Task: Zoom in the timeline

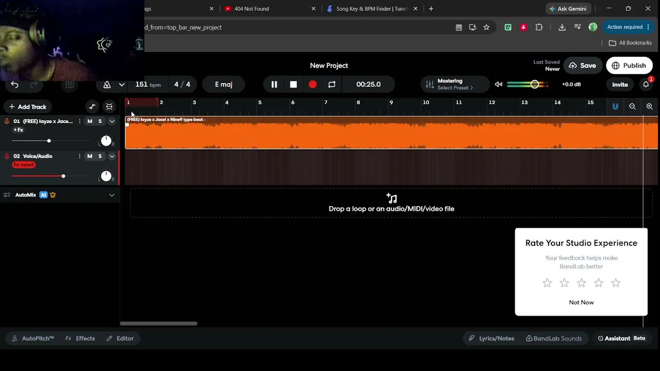Action: pyautogui.click(x=649, y=107)
